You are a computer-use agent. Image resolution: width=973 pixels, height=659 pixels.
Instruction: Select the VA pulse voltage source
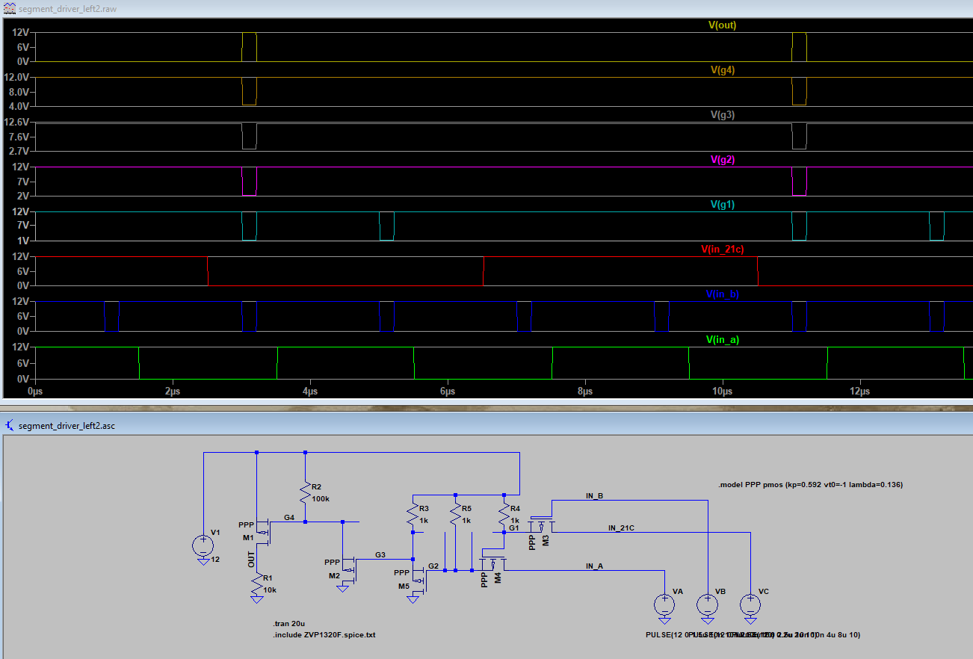[x=664, y=604]
